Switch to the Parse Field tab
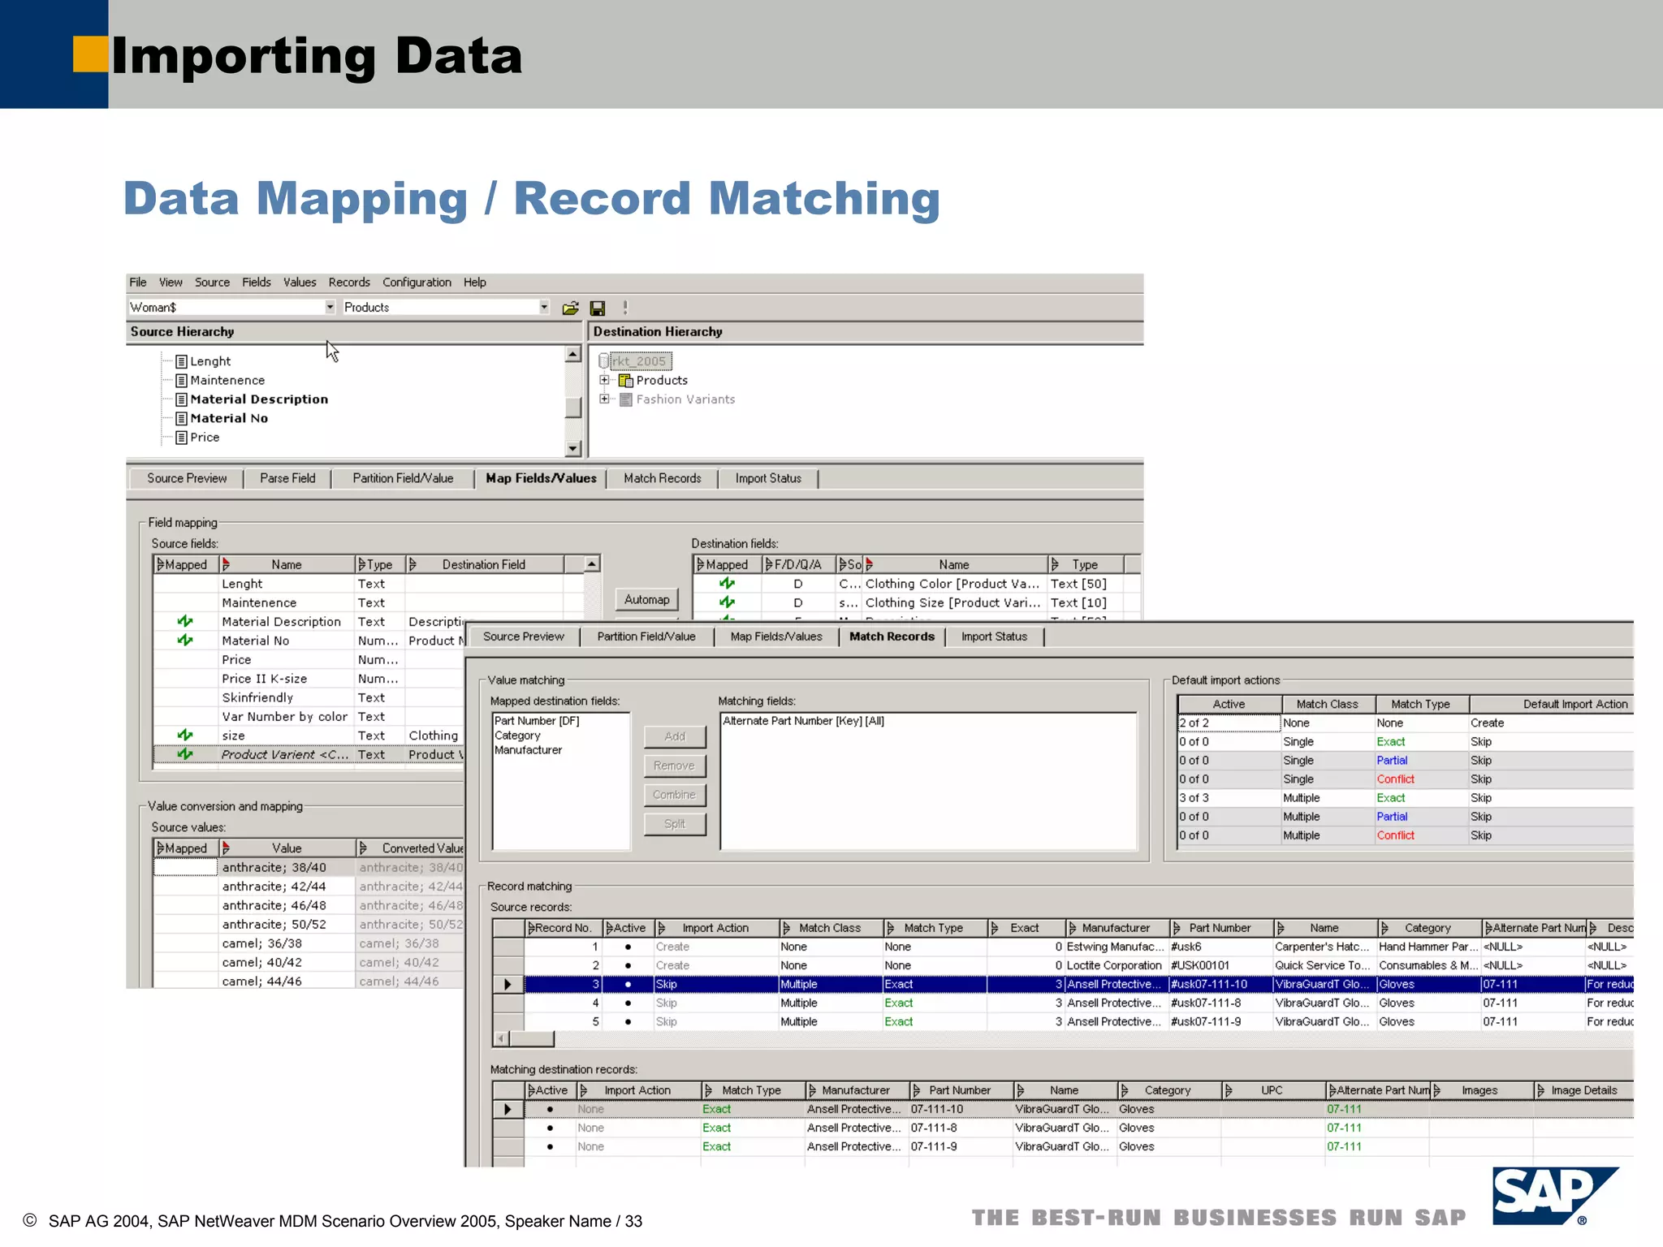Screen dimensions: 1663x1247 [x=287, y=478]
